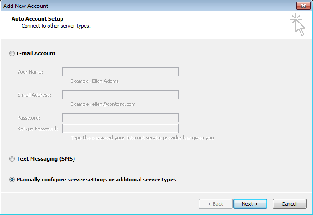Click the Add New Account title bar

pyautogui.click(x=139, y=6)
